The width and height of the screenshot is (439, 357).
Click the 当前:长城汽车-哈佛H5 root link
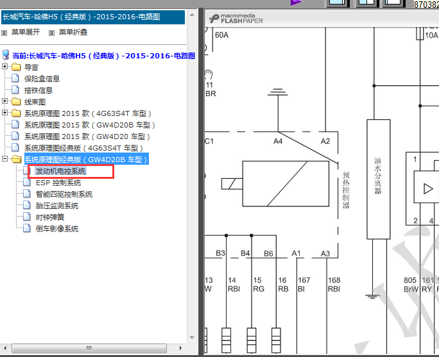tap(103, 56)
